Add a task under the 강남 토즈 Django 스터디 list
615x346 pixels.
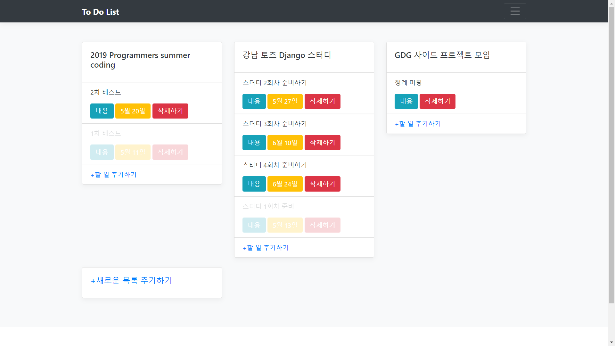(266, 248)
